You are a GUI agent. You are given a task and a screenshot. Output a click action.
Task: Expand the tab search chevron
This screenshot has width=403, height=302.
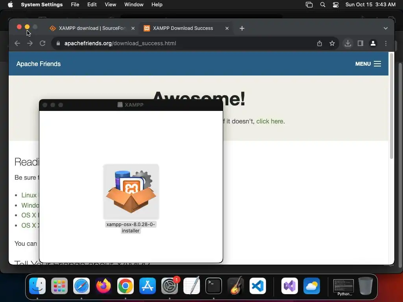tap(386, 28)
